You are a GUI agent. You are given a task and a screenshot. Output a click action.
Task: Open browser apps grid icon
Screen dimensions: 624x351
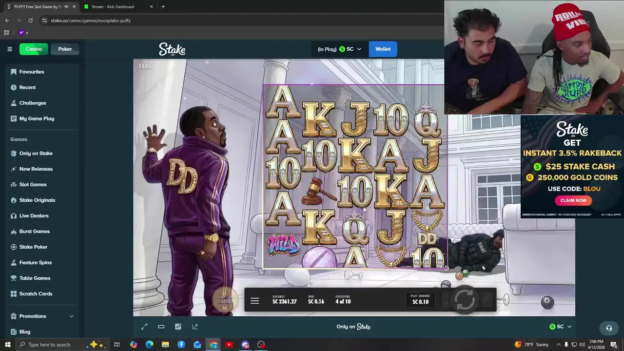6,33
